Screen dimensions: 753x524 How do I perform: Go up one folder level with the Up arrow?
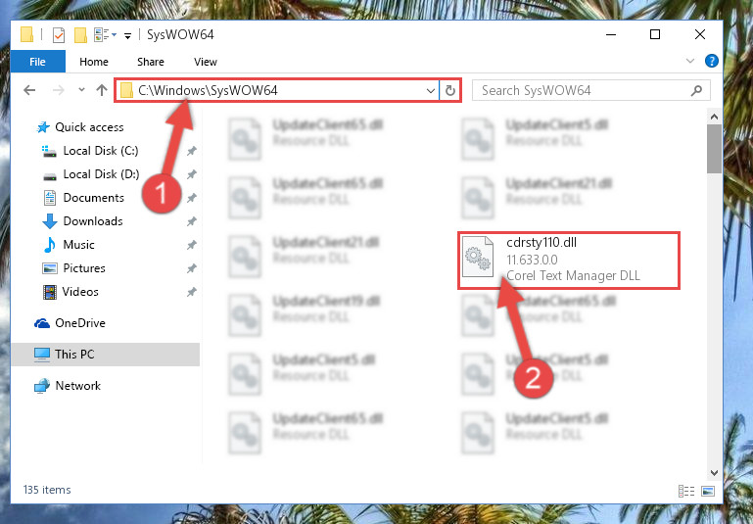point(101,90)
